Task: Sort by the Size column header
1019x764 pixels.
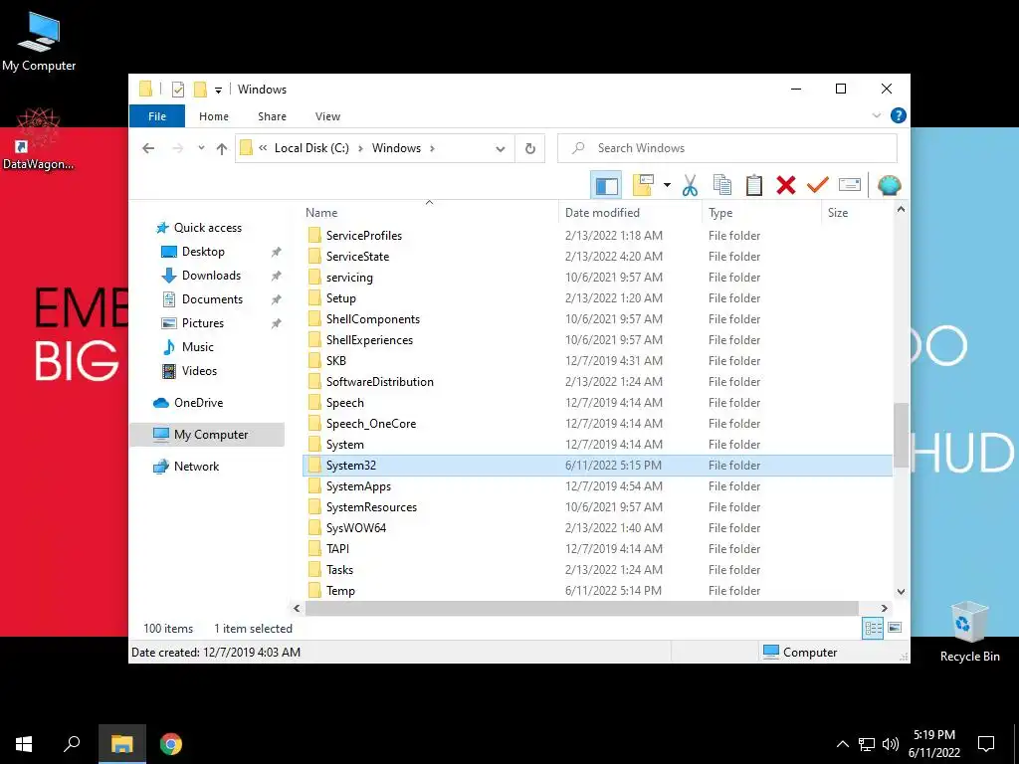Action: 857,213
